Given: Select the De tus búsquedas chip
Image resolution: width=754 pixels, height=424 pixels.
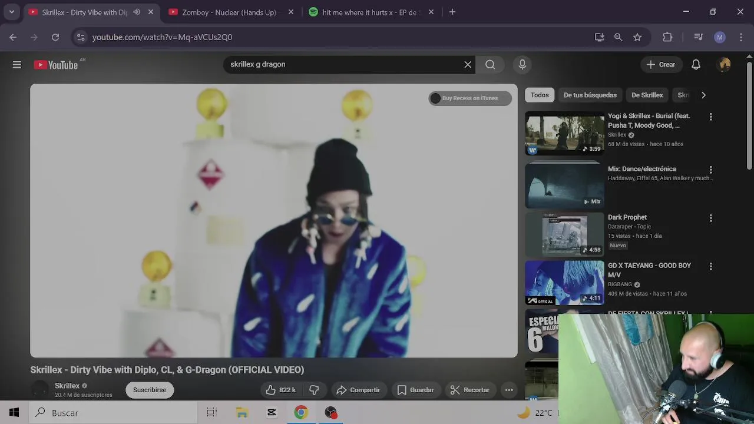Looking at the screenshot, I should coord(590,95).
